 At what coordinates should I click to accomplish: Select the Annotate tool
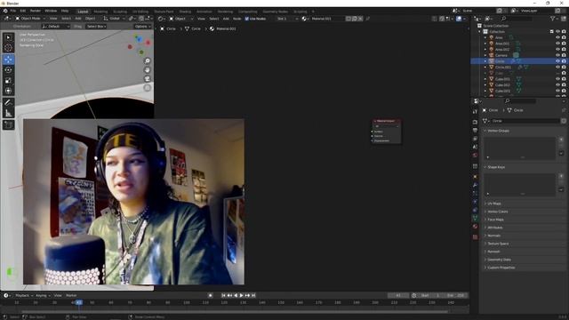[x=8, y=103]
